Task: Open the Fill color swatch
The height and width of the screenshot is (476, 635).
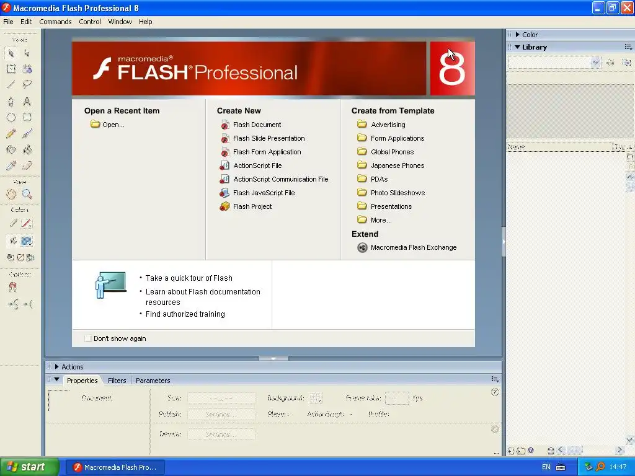Action: 27,241
